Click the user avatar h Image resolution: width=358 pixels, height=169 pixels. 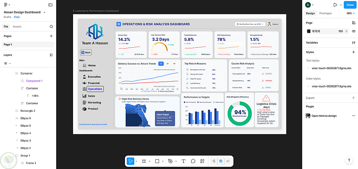[x=308, y=5]
